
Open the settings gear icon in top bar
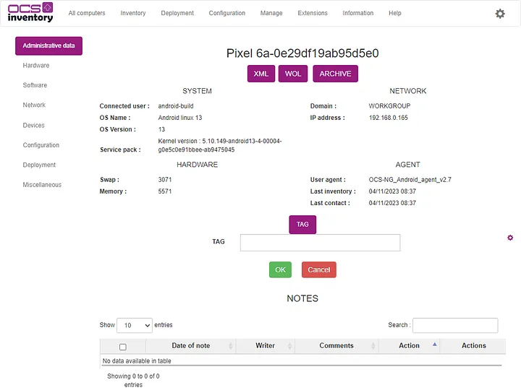point(500,14)
